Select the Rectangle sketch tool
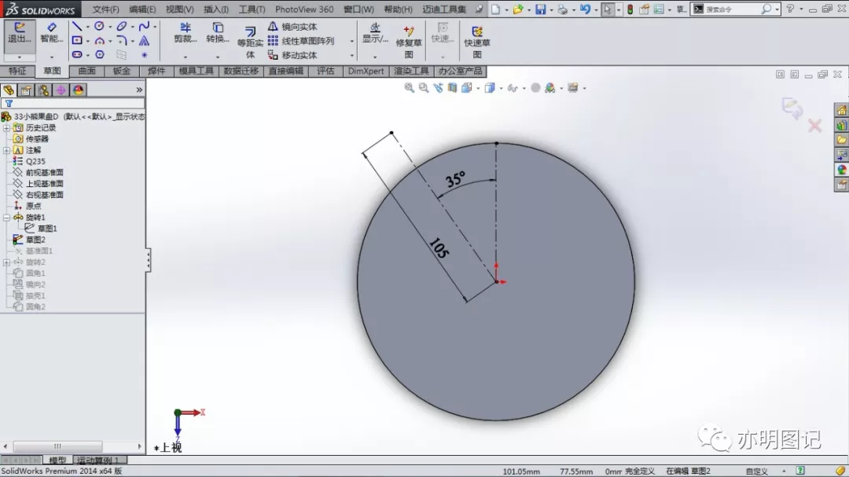The width and height of the screenshot is (849, 477). (77, 41)
